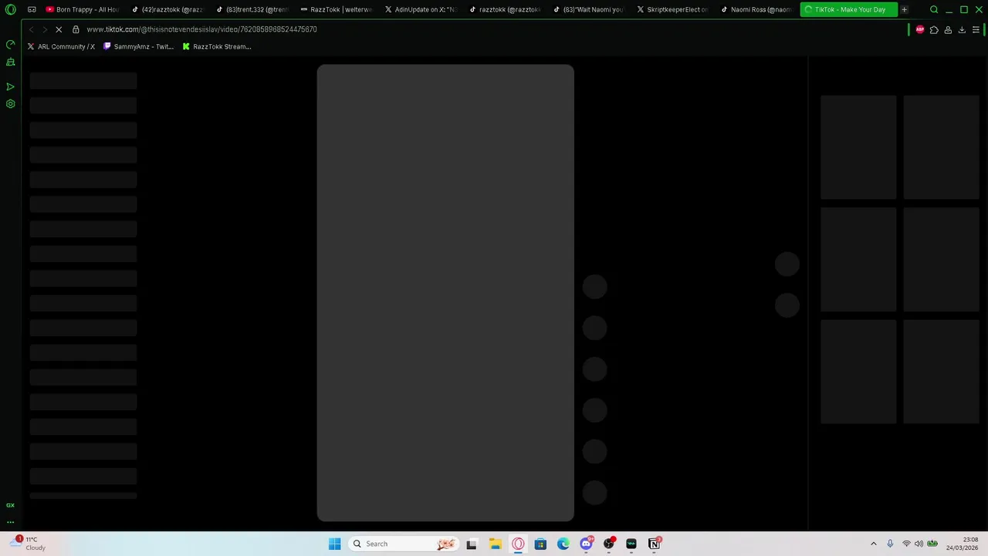Open the weather widget showing 11°C Cloudy
Image resolution: width=988 pixels, height=556 pixels.
tap(28, 544)
